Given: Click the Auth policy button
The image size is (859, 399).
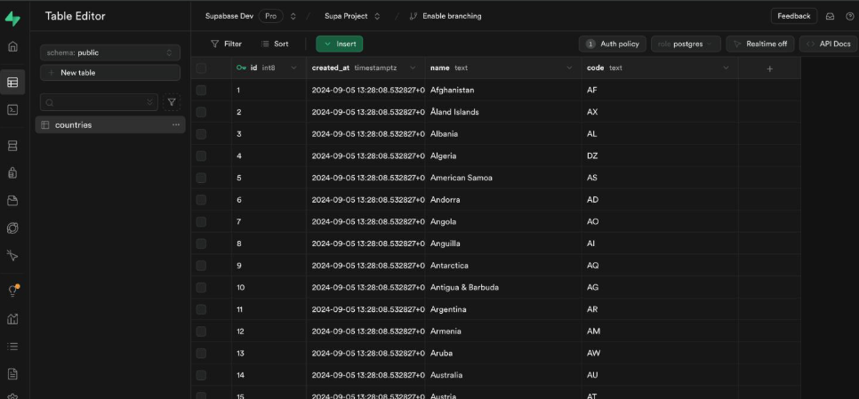Looking at the screenshot, I should click(x=613, y=44).
